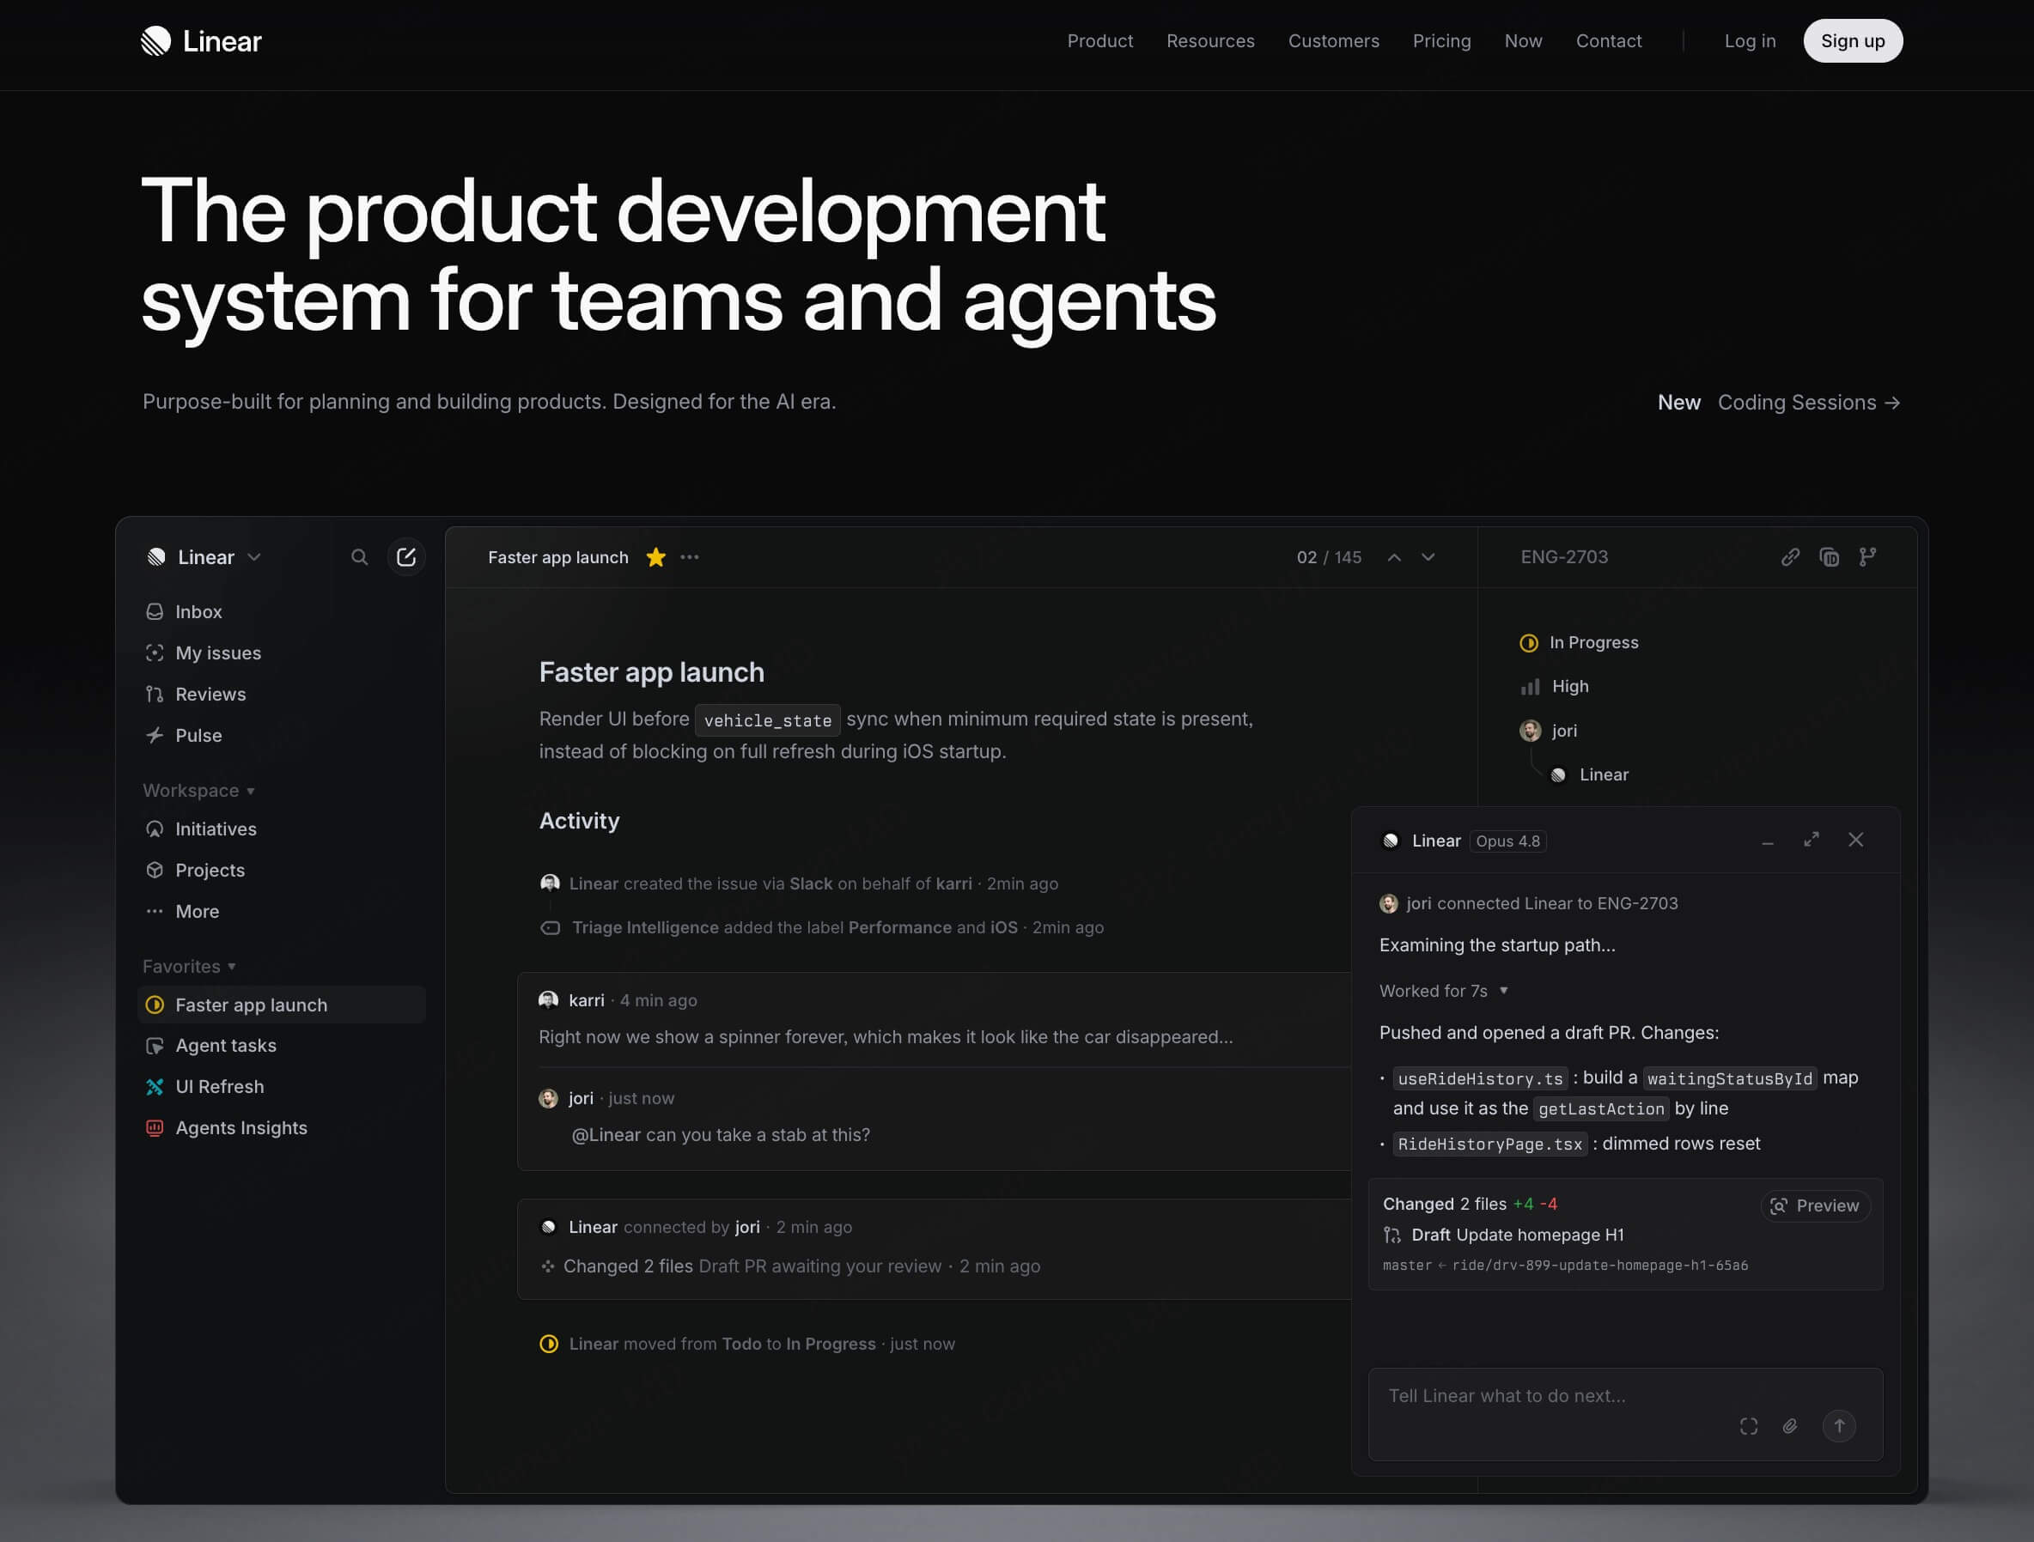Image resolution: width=2034 pixels, height=1542 pixels.
Task: Expand the Linear agent panel to full size
Action: 1812,840
